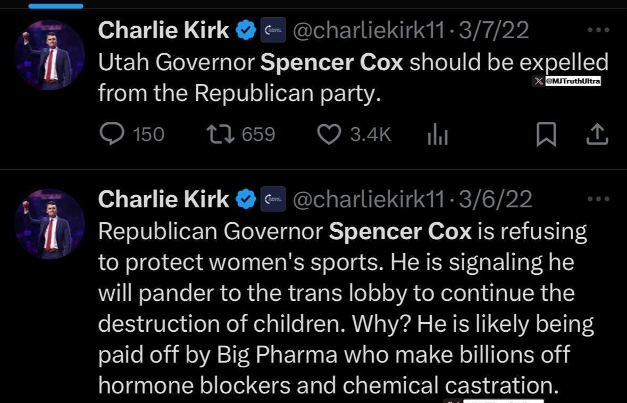Click the Turning Point affiliate badge on second tweet
627x403 pixels.
click(273, 198)
